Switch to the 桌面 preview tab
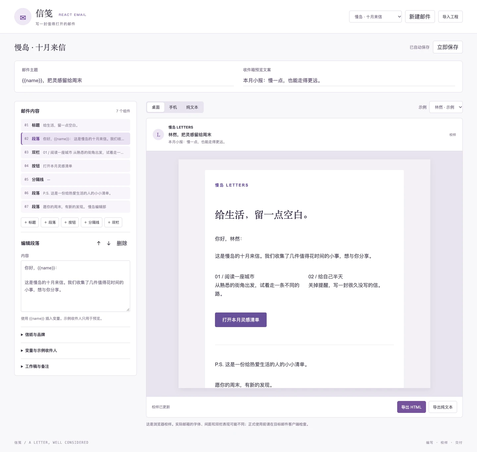Screen dimensions: 477x452 pos(156,107)
